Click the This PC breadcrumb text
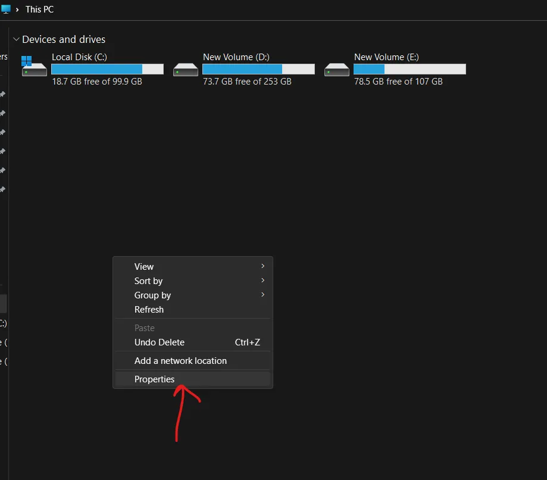Viewport: 547px width, 480px height. [39, 10]
